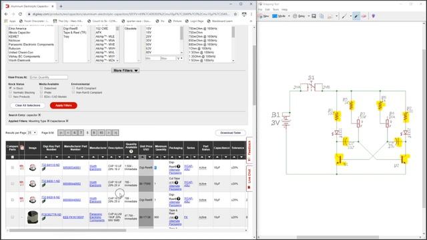This screenshot has width=427, height=240.
Task: Click the Panasonic capacitor product thumbnail
Action: (33, 217)
